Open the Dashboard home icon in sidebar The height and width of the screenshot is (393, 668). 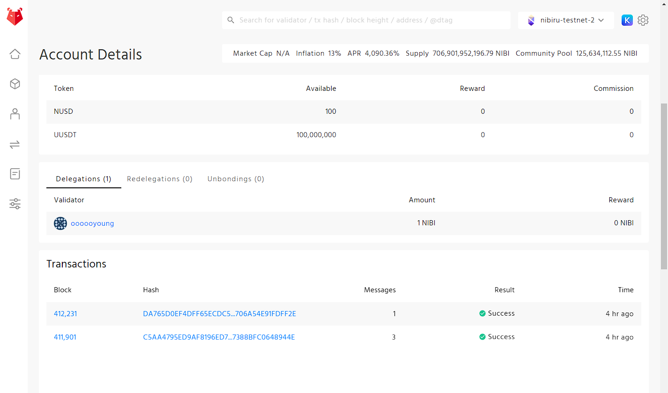(x=15, y=54)
